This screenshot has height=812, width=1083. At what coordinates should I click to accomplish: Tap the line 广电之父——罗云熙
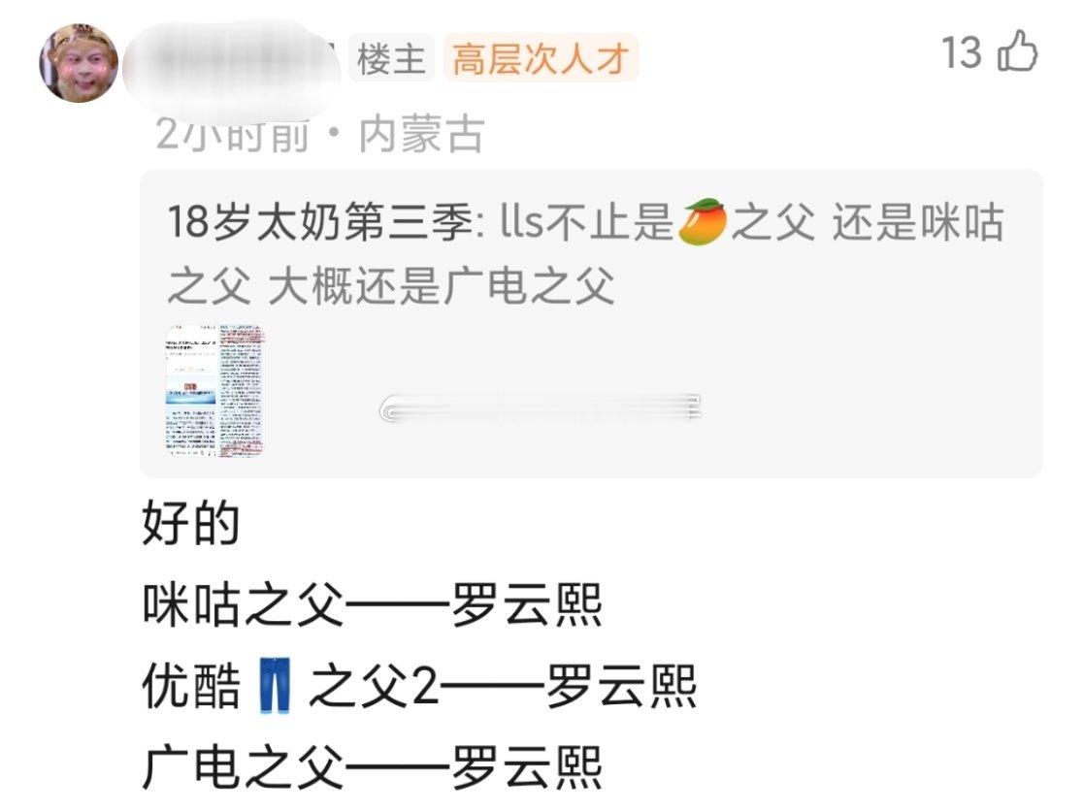point(373,767)
